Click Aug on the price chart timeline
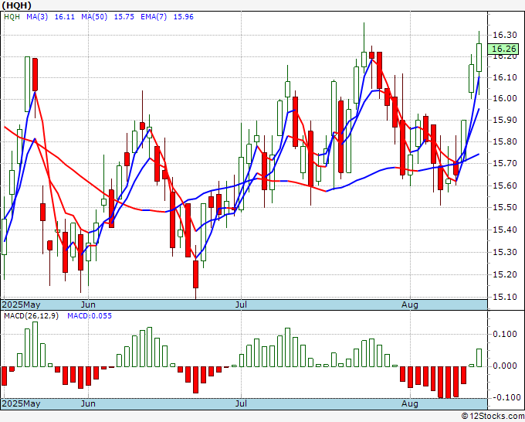 [410, 305]
